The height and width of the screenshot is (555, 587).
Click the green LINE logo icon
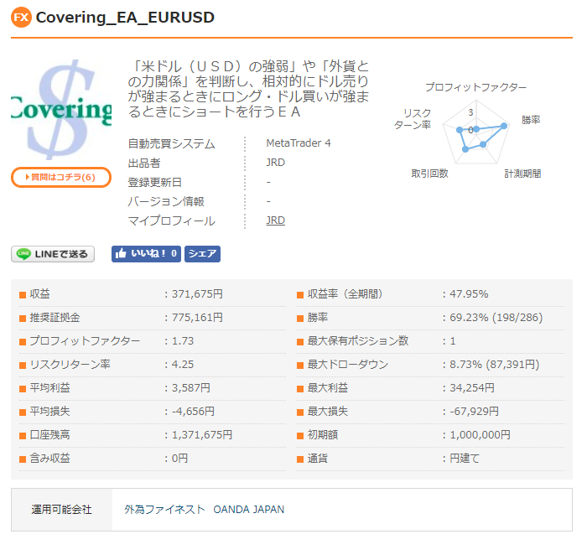pyautogui.click(x=23, y=254)
